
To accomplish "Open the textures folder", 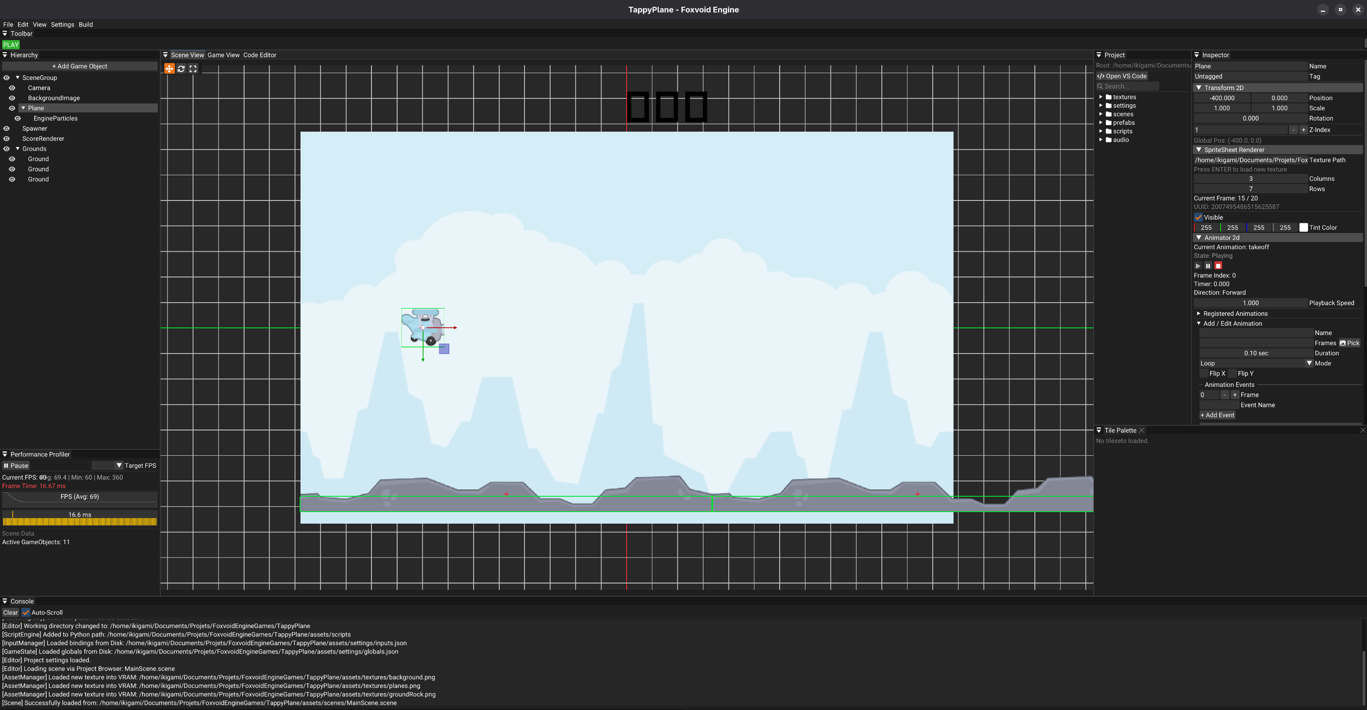I will (x=1124, y=97).
